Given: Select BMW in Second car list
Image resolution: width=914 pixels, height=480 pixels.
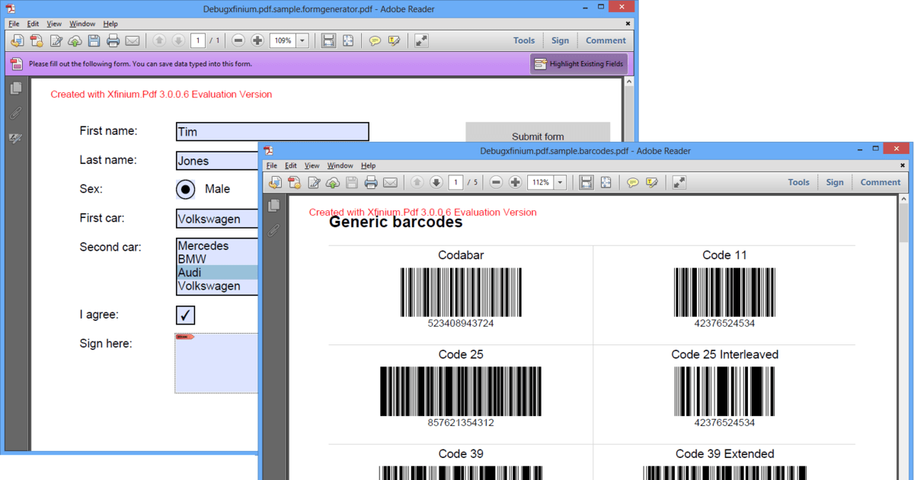Looking at the screenshot, I should (217, 259).
